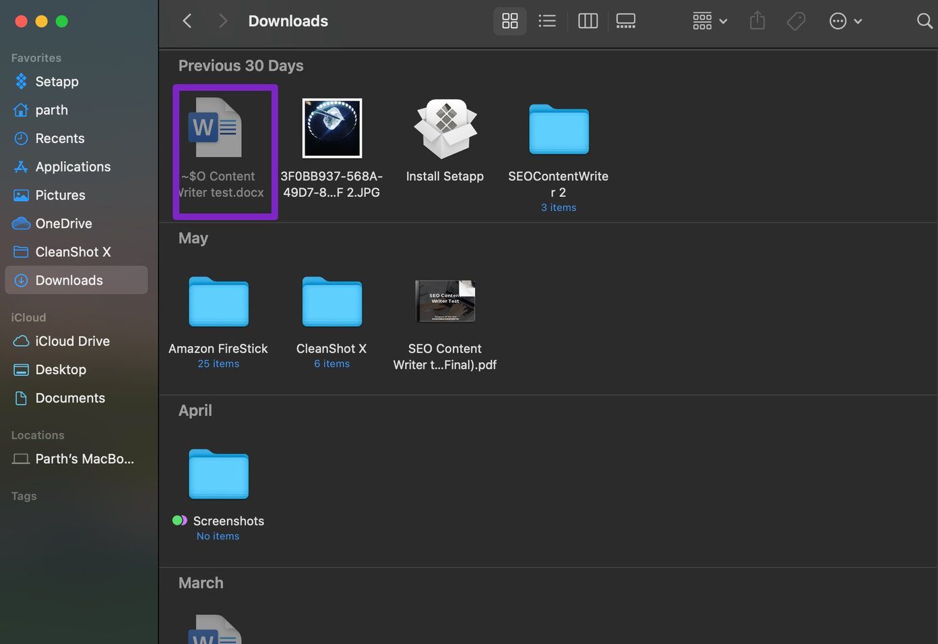This screenshot has width=938, height=644.
Task: Click the Share toolbar icon
Action: [757, 21]
